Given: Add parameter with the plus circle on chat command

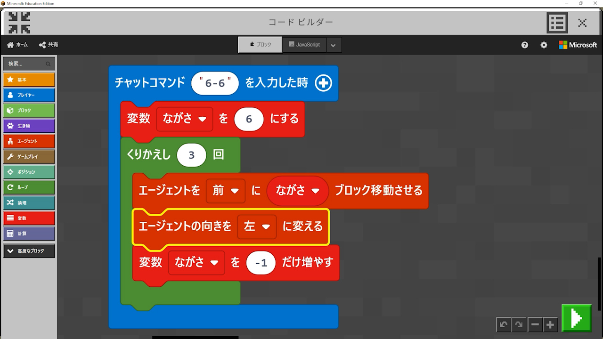Looking at the screenshot, I should [323, 83].
